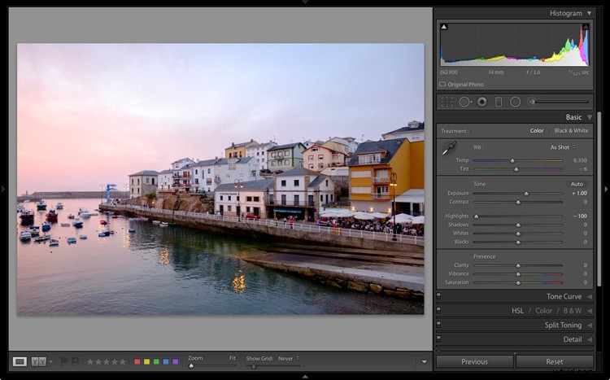Expand the Tone Curve panel
Screen dimensions: 610x380
[590, 297]
